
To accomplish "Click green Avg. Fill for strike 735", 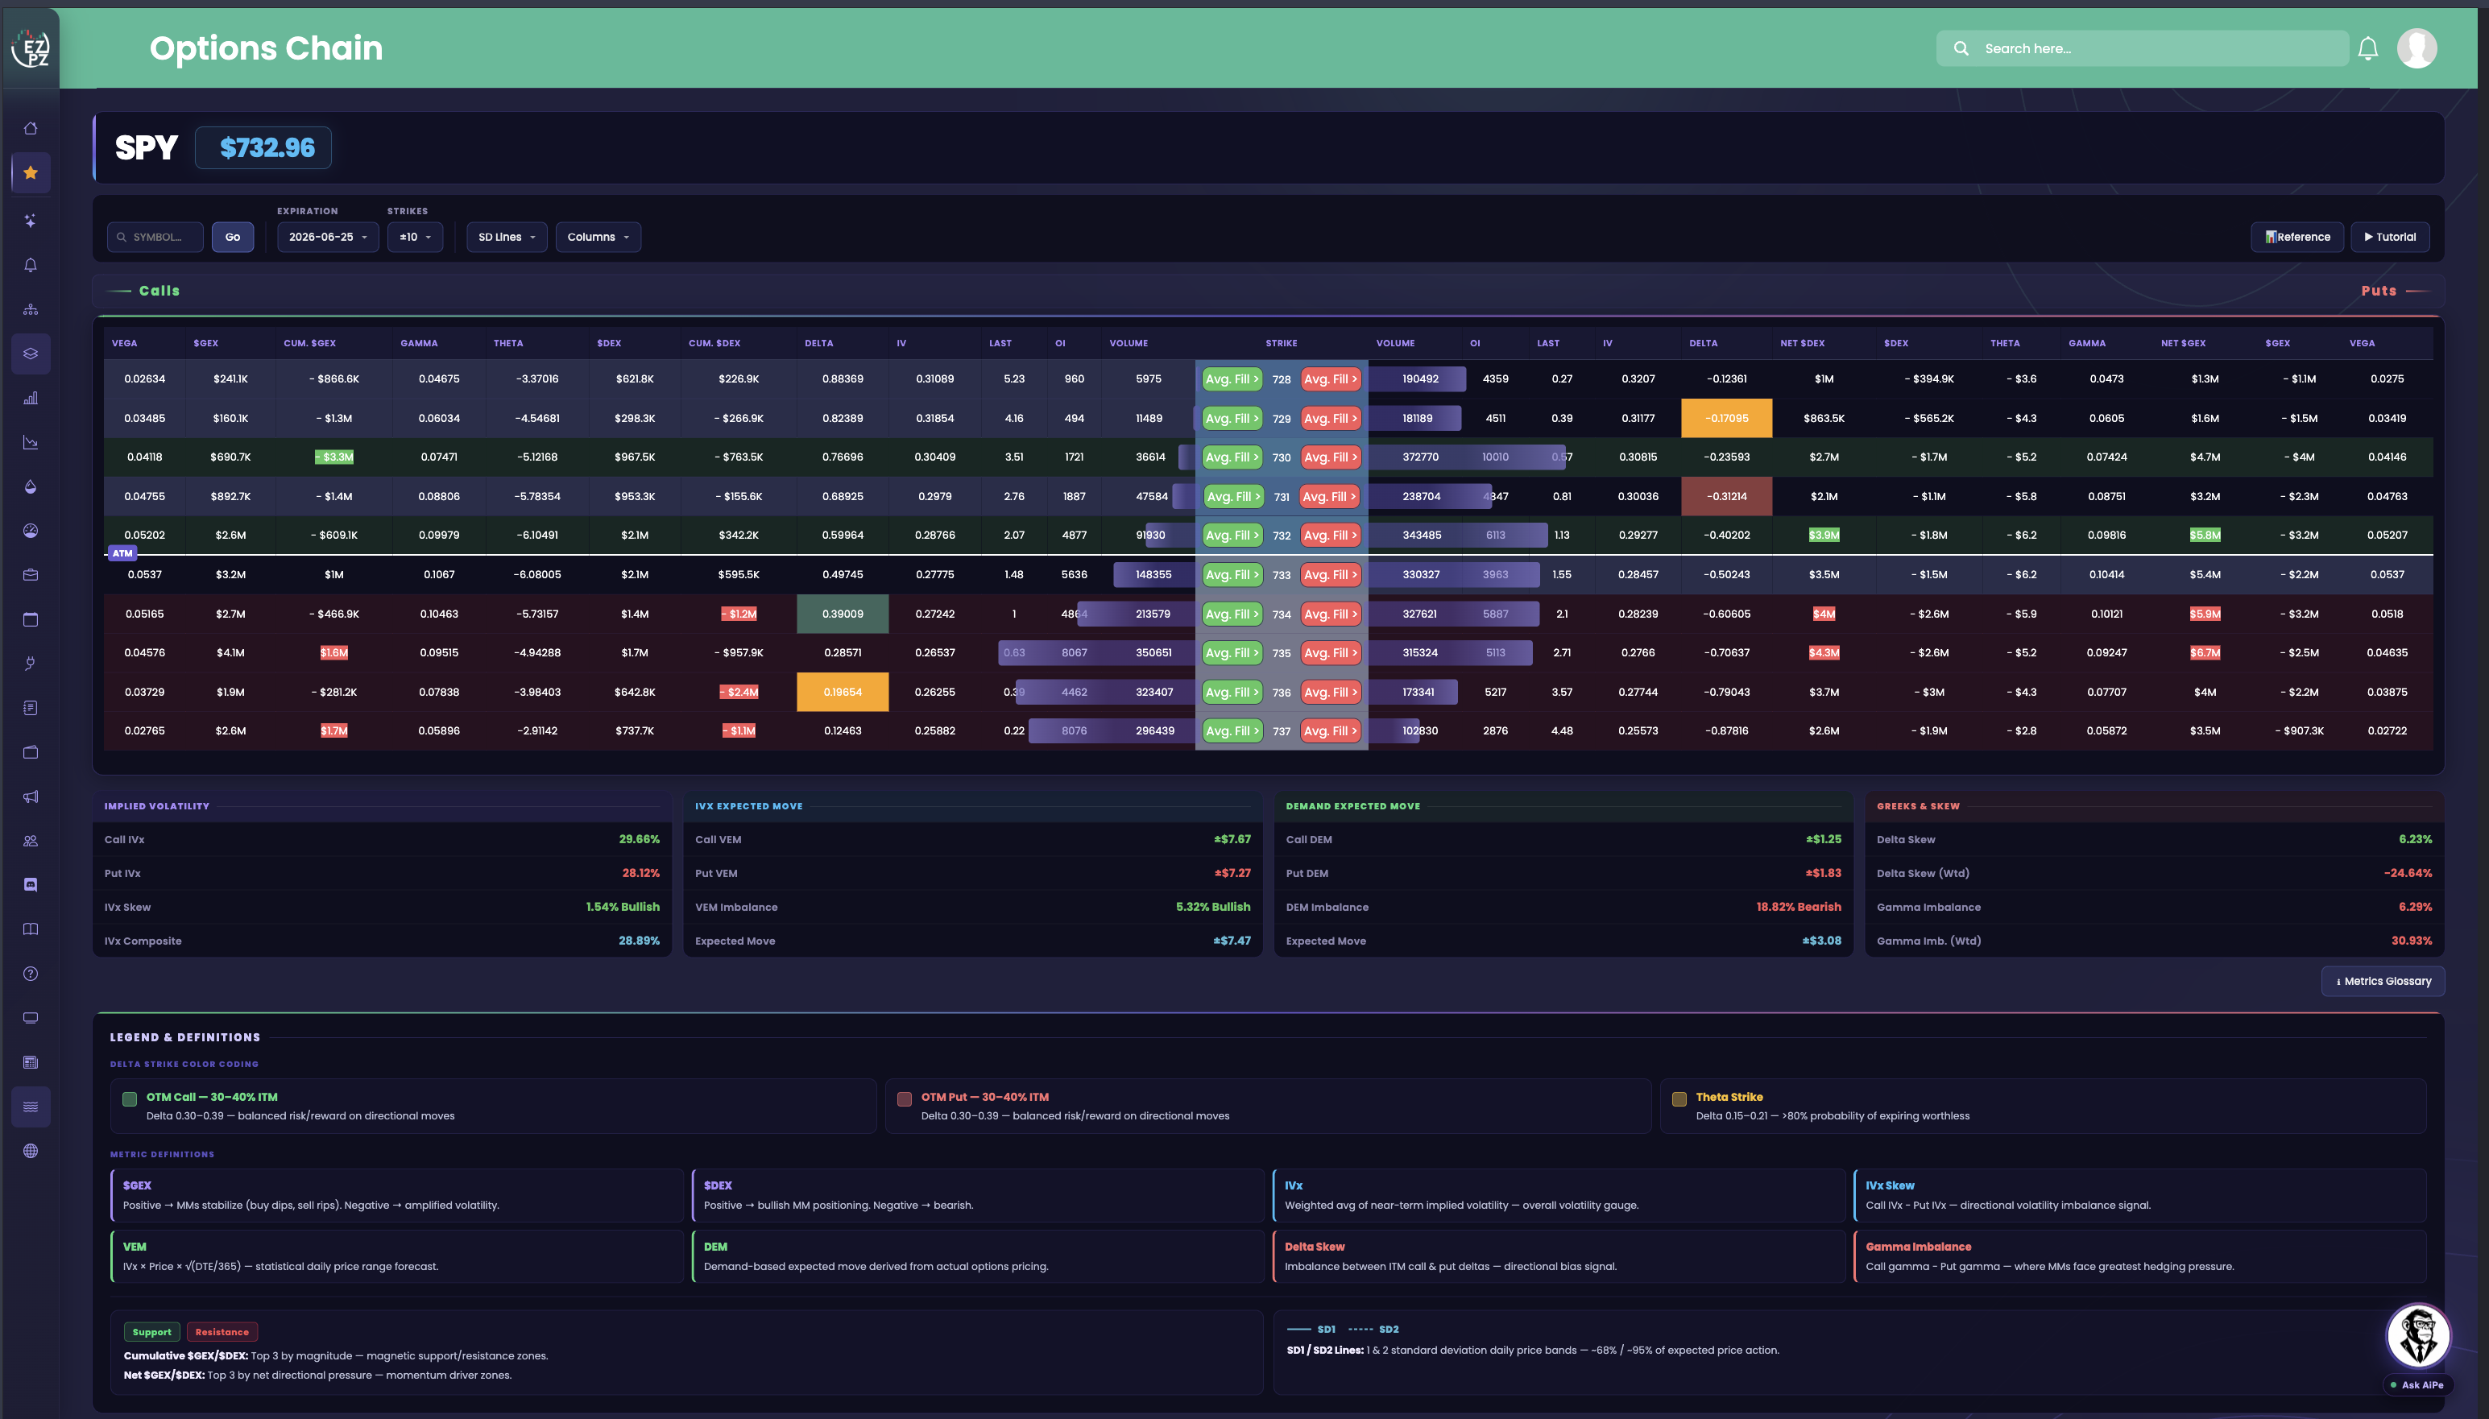I will pyautogui.click(x=1232, y=653).
